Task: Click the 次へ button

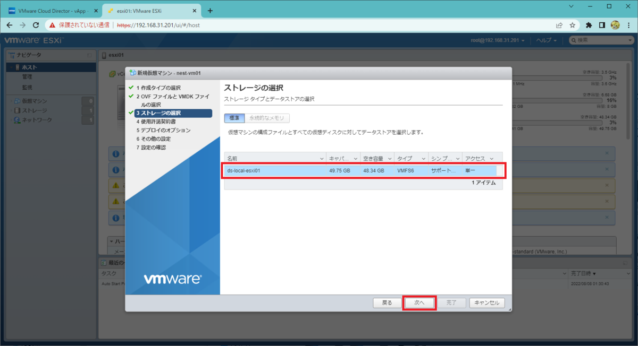Action: [x=419, y=303]
